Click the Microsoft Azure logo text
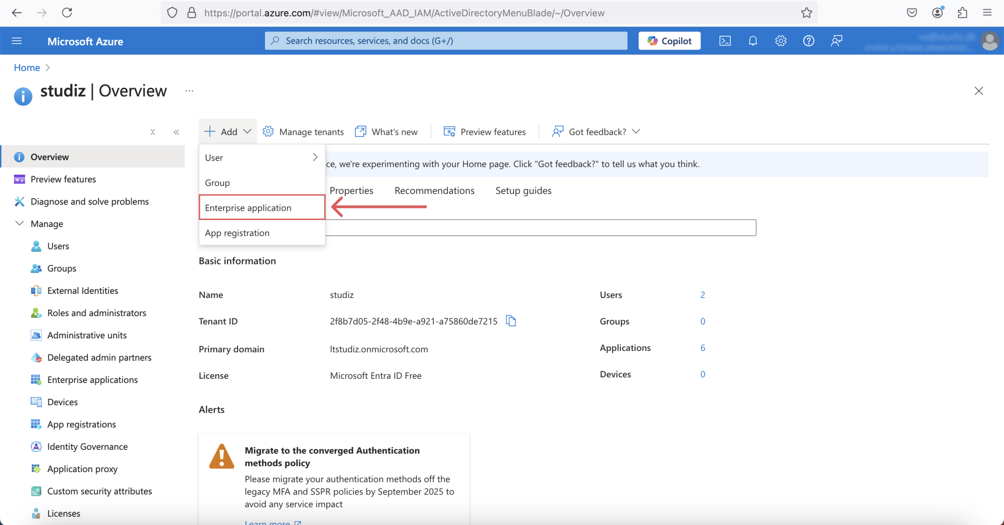Screen dimensions: 1004x525 click(x=85, y=41)
